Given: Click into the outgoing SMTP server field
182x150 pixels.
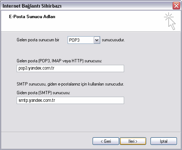Looking at the screenshot, I should coord(70,100).
